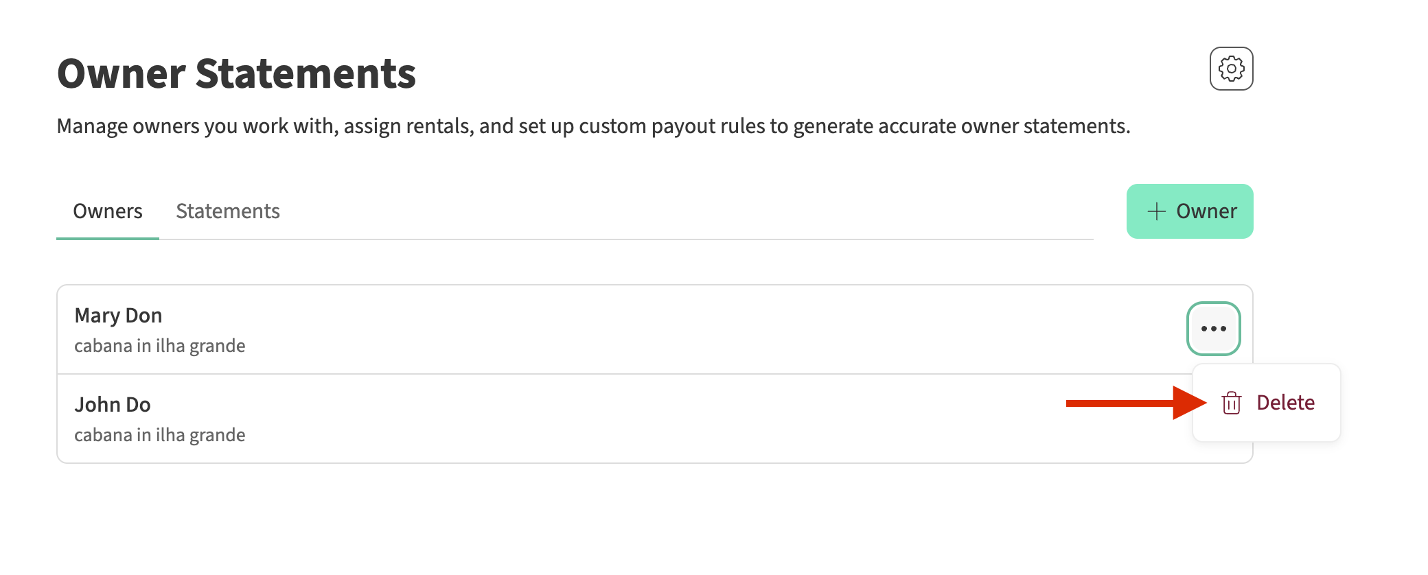Click the plus icon in Owner button
Image resolution: width=1428 pixels, height=575 pixels.
(x=1156, y=211)
